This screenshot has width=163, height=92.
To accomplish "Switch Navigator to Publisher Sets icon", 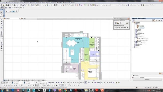I will tap(161, 20).
